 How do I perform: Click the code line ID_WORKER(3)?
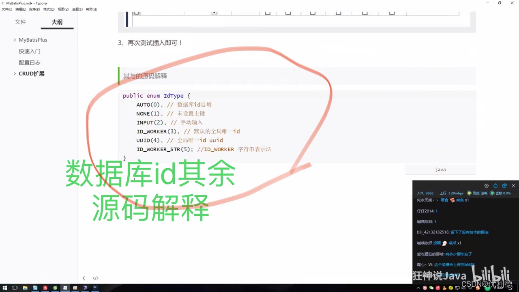click(188, 131)
